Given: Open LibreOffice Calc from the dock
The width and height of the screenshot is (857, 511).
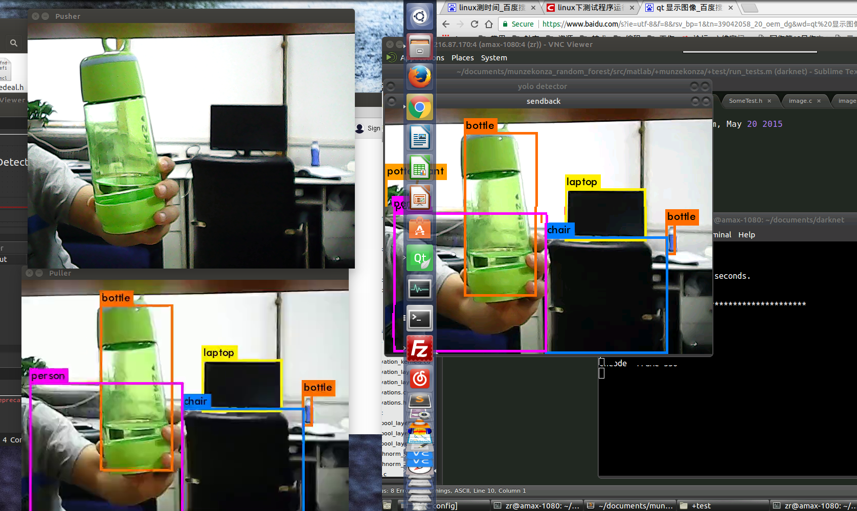Looking at the screenshot, I should [x=420, y=168].
